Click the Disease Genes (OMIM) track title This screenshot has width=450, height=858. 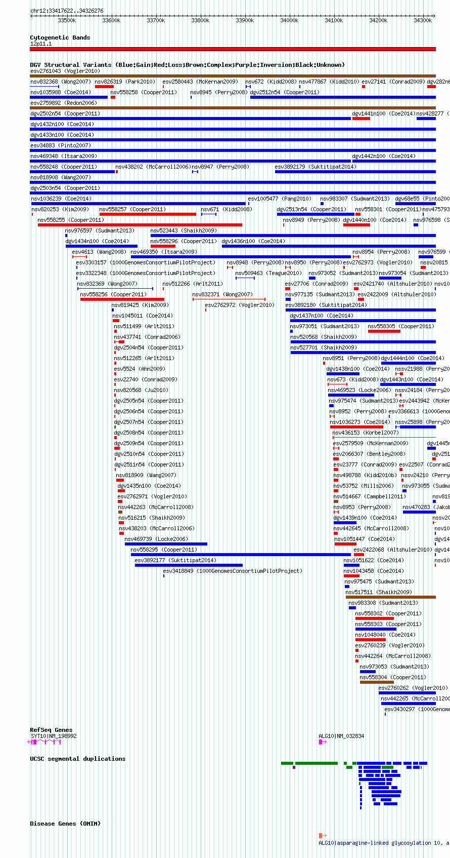pos(65,824)
